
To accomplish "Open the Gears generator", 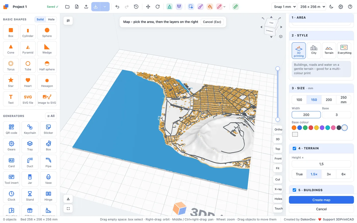I will (x=11, y=146).
